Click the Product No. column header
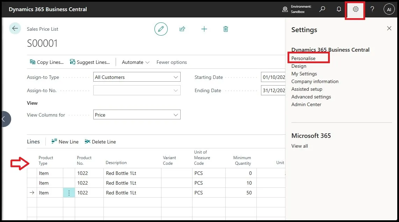Image resolution: width=399 pixels, height=222 pixels. pyautogui.click(x=84, y=161)
